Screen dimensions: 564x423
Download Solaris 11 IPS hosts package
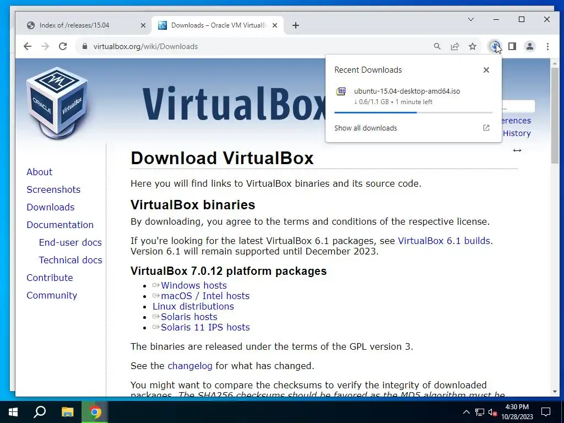pyautogui.click(x=205, y=327)
